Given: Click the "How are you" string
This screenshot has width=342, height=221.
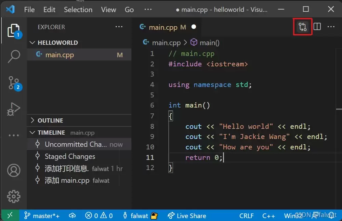Looking at the screenshot, I should [246, 147].
